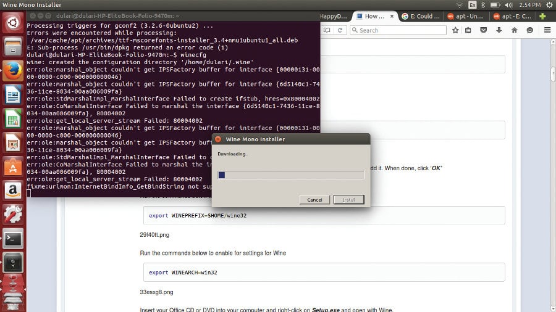The height and width of the screenshot is (312, 556).
Task: Open the Firefox hamburger menu
Action: tap(545, 30)
